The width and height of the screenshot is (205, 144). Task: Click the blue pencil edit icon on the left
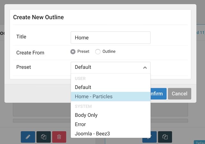[28, 137]
